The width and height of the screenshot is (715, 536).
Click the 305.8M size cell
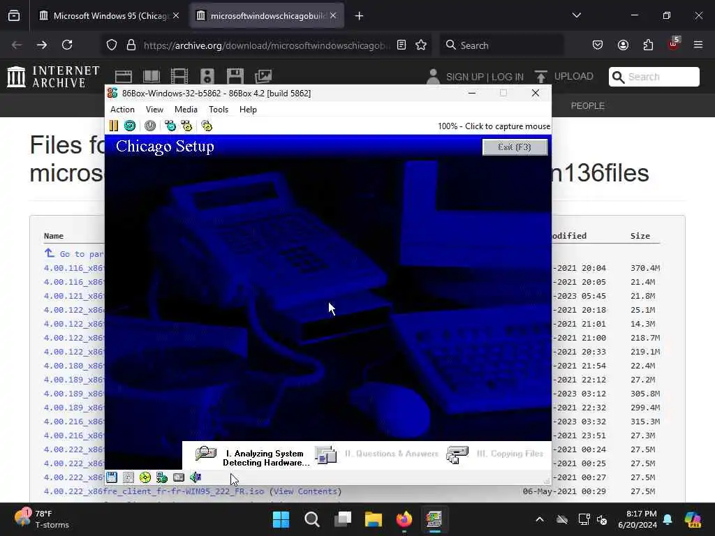(x=645, y=394)
